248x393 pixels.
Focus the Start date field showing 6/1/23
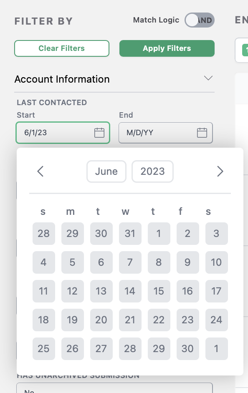click(x=63, y=133)
